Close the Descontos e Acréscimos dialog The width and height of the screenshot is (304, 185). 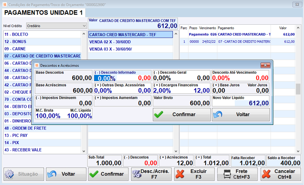click(265, 65)
